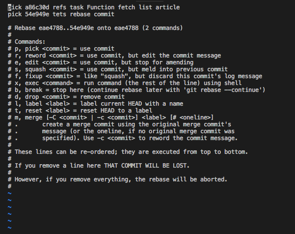The height and width of the screenshot is (234, 295).
Task: Click the first "pick" word on line one
Action: tap(15, 7)
